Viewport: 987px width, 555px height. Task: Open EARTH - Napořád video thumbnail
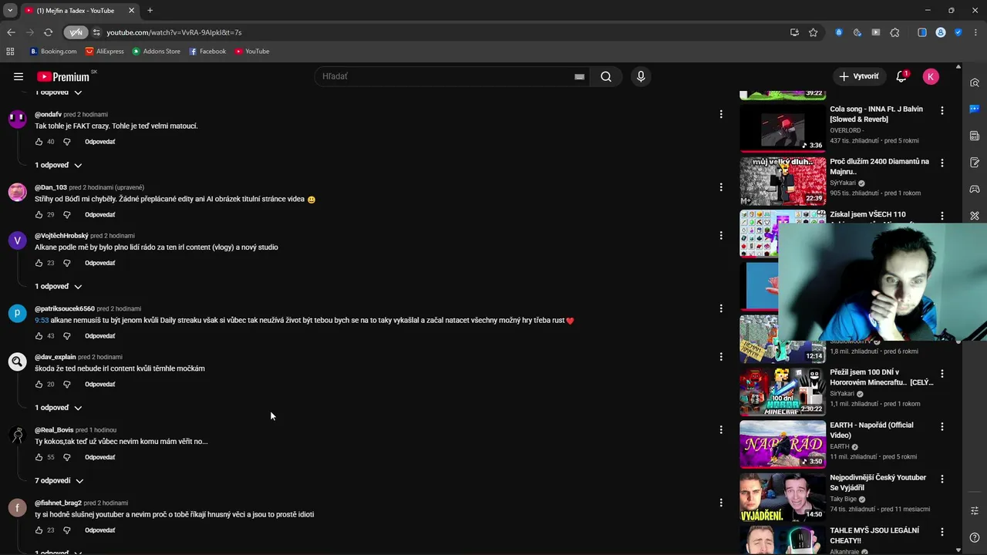(x=783, y=444)
